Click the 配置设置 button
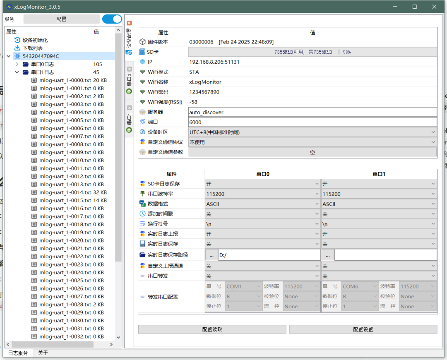447x360 pixels. click(363, 329)
